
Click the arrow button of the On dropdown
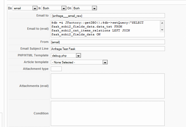click(95, 8)
